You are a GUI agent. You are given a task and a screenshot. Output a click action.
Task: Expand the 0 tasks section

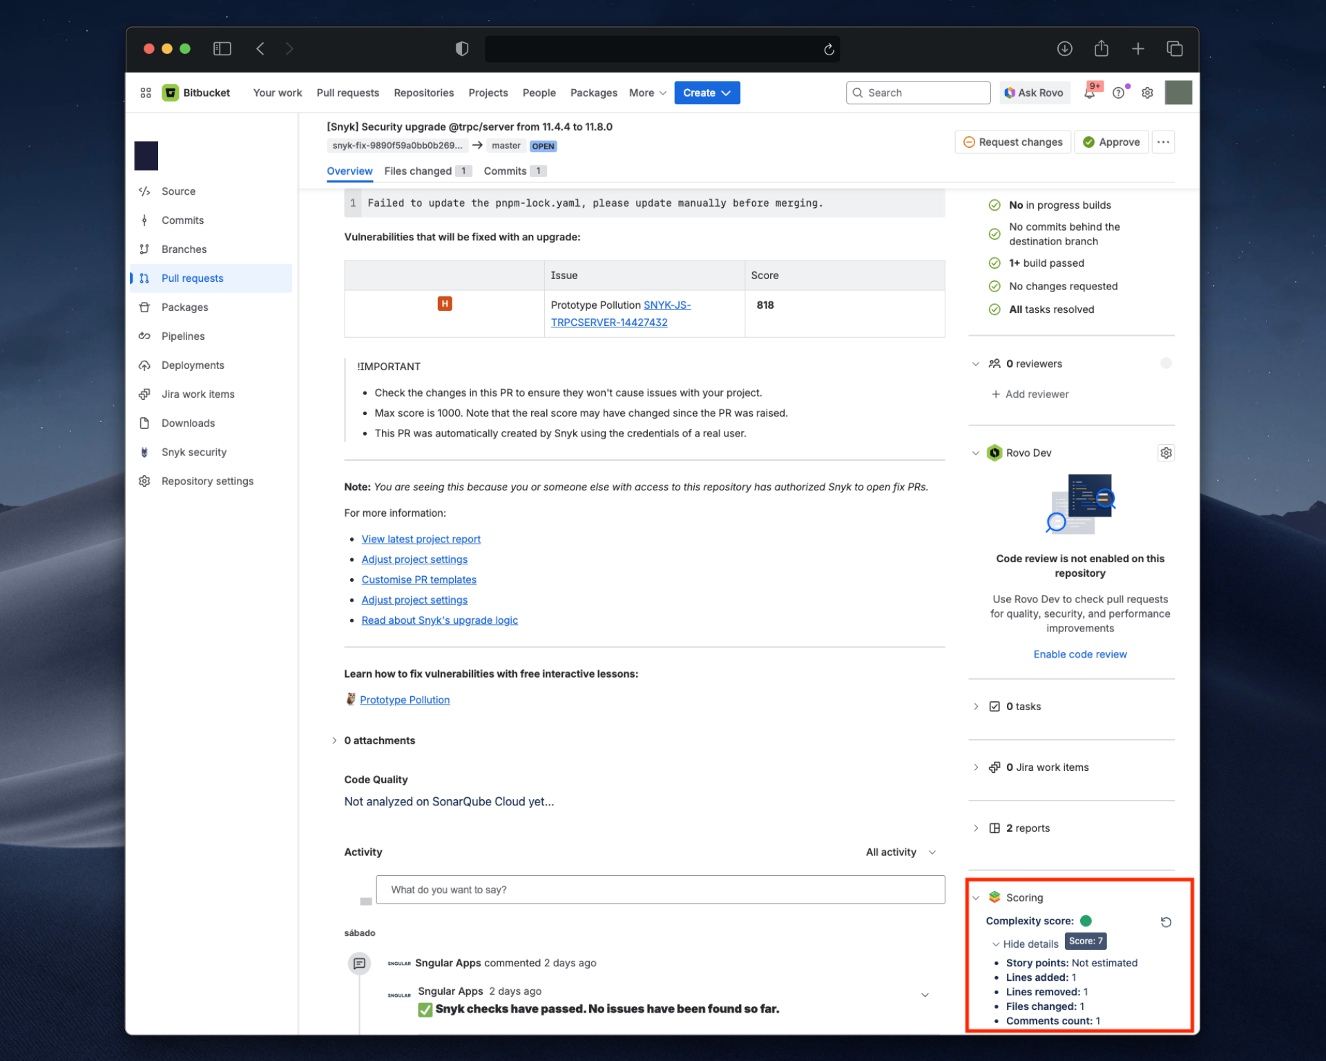click(x=1023, y=707)
